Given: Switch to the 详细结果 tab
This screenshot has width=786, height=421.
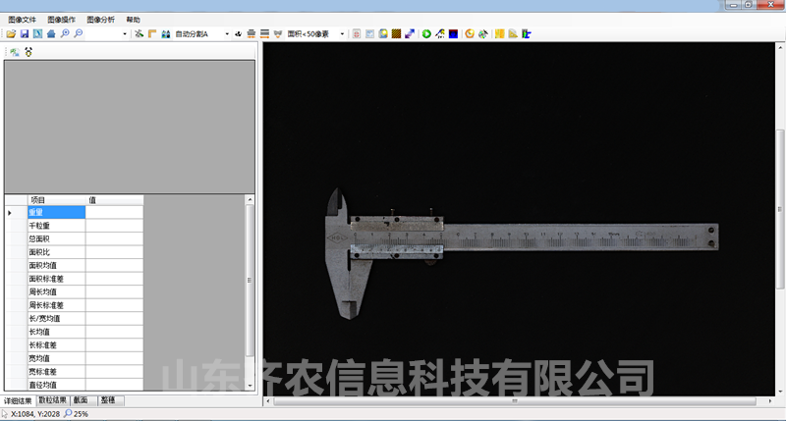Looking at the screenshot, I should click(x=18, y=401).
